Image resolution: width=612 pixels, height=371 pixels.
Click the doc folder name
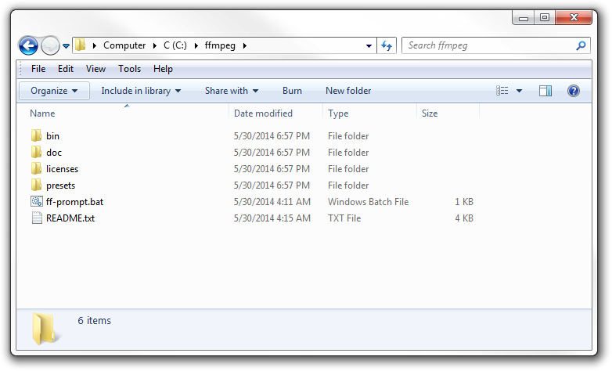point(54,153)
